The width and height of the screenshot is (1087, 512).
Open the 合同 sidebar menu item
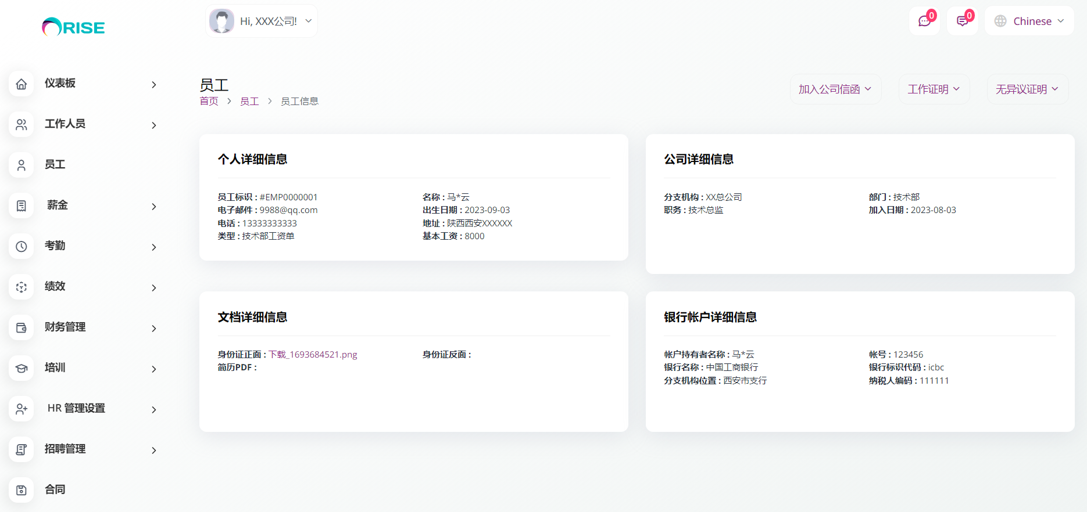(x=55, y=490)
